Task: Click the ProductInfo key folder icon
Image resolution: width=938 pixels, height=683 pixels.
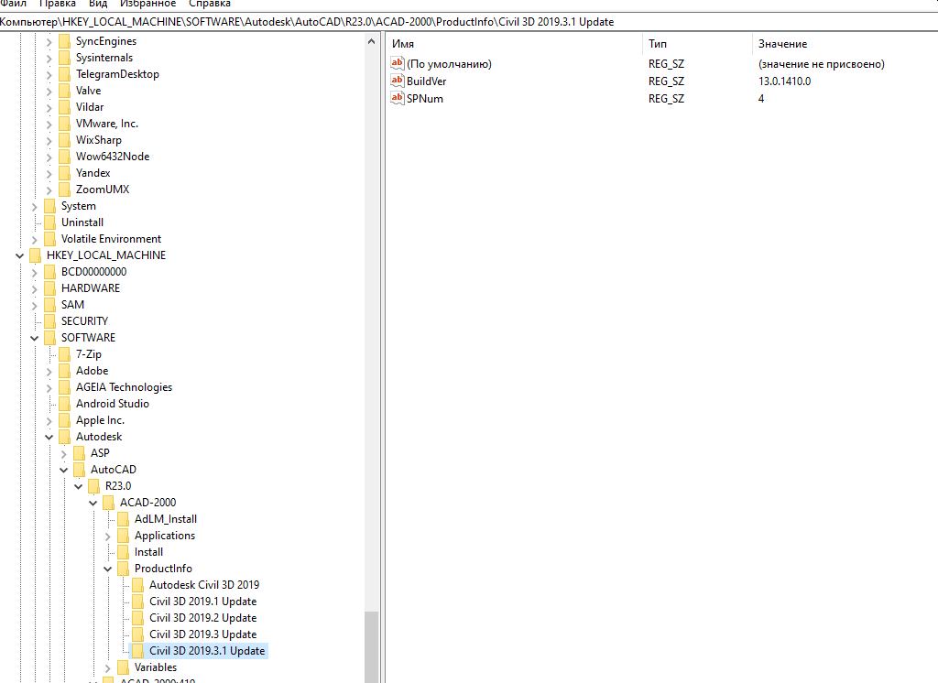Action: [124, 569]
